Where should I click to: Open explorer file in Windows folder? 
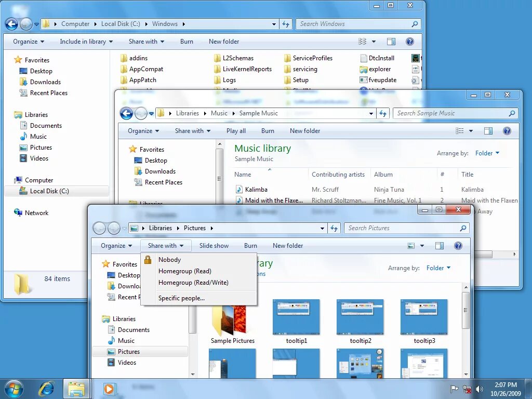[x=375, y=69]
